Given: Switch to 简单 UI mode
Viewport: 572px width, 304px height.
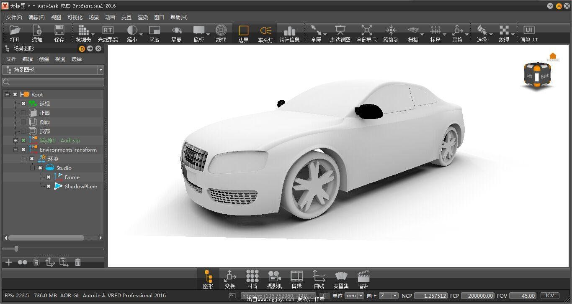Looking at the screenshot, I should [529, 30].
